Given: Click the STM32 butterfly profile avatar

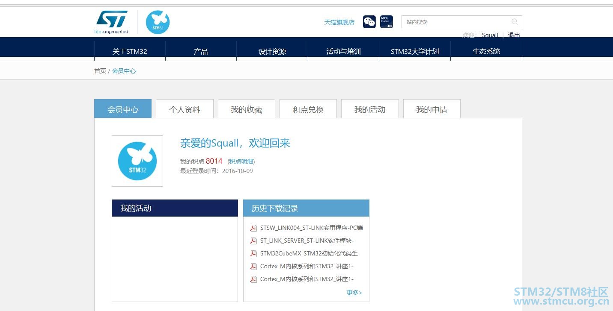Looking at the screenshot, I should click(x=137, y=161).
